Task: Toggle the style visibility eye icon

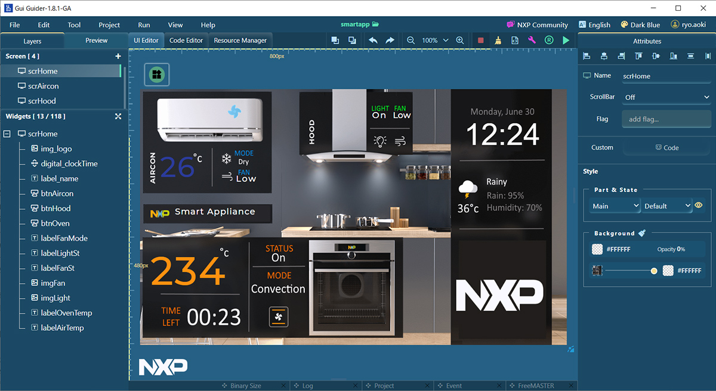Action: pyautogui.click(x=699, y=206)
